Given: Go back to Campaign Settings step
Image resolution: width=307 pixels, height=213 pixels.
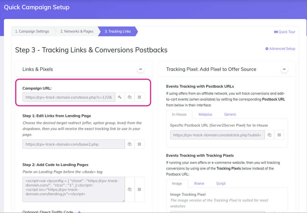Looking at the screenshot, I should (x=32, y=31).
